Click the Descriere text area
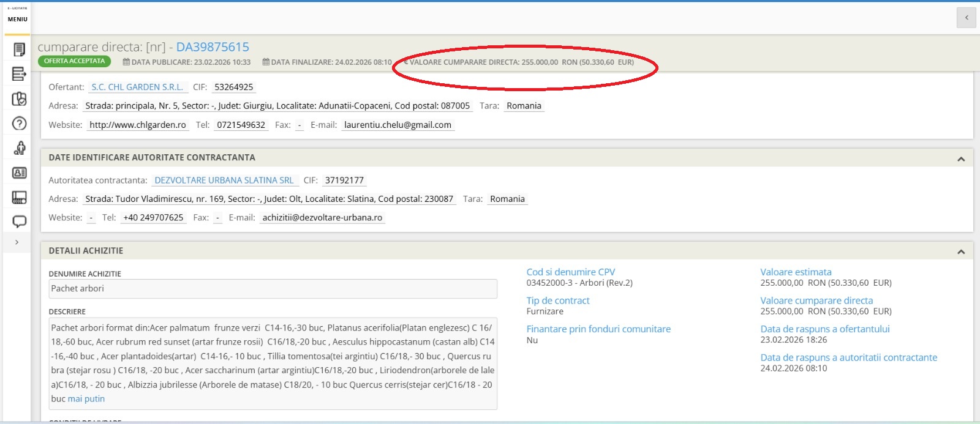The width and height of the screenshot is (980, 424). (x=273, y=363)
